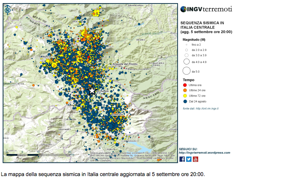Image resolution: width=286 pixels, height=183 pixels.
Task: Click the north arrow compass icon
Action: [8, 10]
